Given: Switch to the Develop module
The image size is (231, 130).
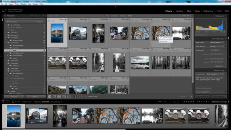Looking at the screenshot, I should click(x=179, y=11).
